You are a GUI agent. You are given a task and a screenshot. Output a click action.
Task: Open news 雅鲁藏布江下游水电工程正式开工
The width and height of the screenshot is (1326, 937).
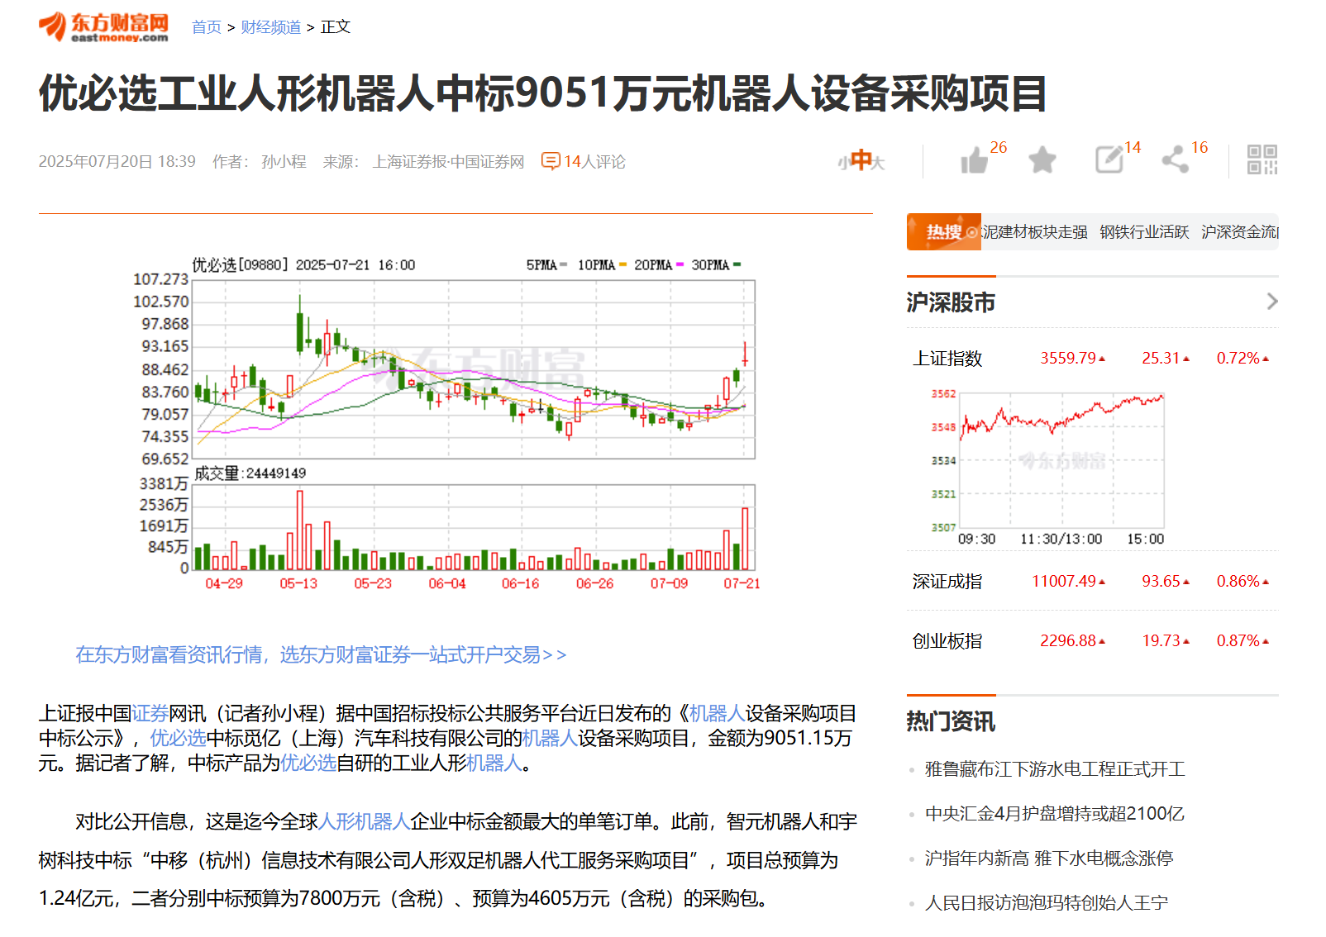click(x=1055, y=769)
